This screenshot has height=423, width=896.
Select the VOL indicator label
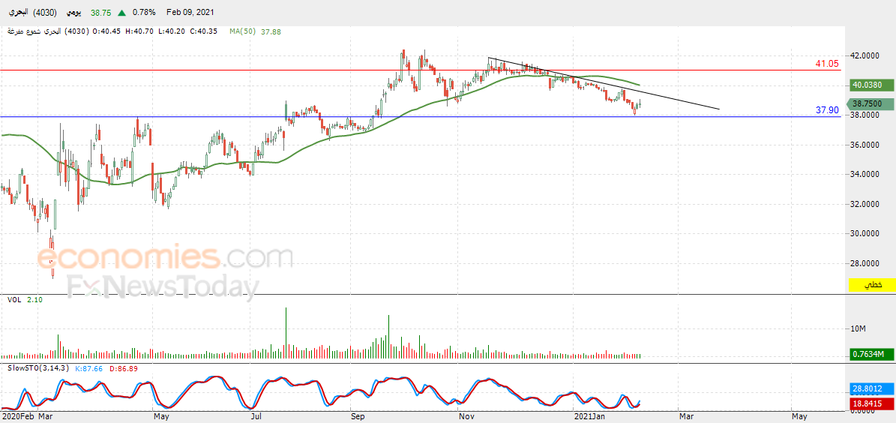pos(13,299)
